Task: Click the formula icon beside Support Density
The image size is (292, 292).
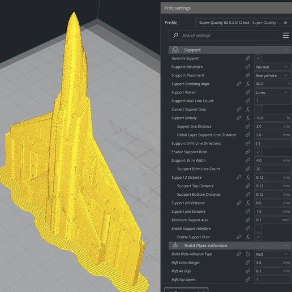Action: coord(248,118)
